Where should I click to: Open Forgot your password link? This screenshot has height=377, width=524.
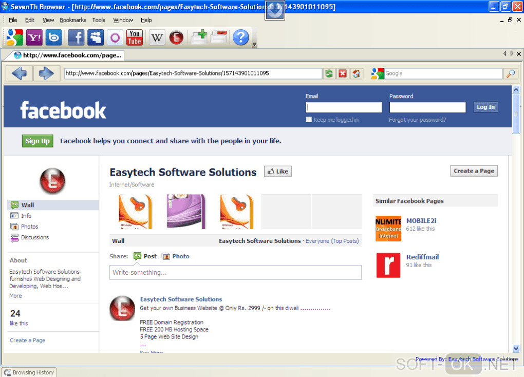click(x=417, y=120)
